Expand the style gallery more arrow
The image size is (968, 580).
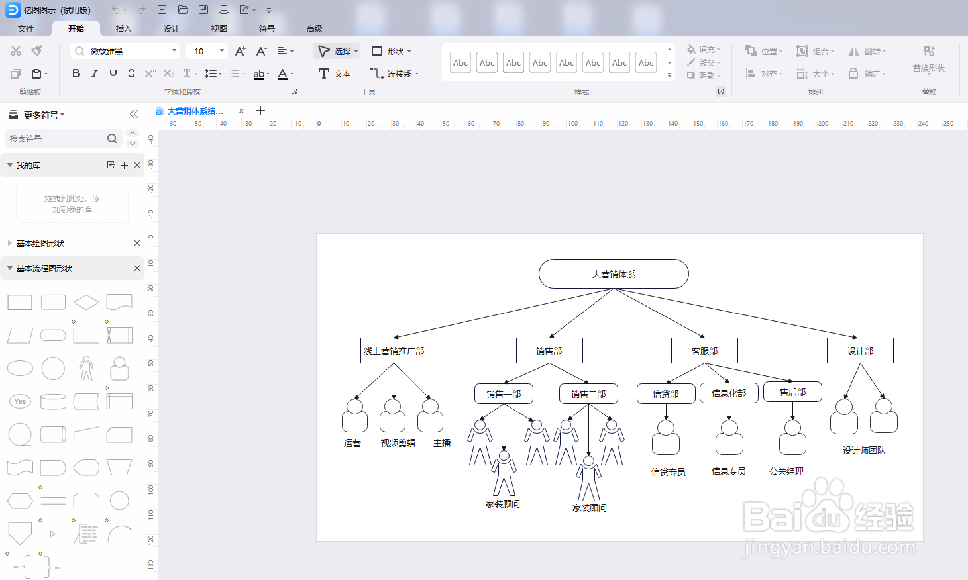click(669, 75)
